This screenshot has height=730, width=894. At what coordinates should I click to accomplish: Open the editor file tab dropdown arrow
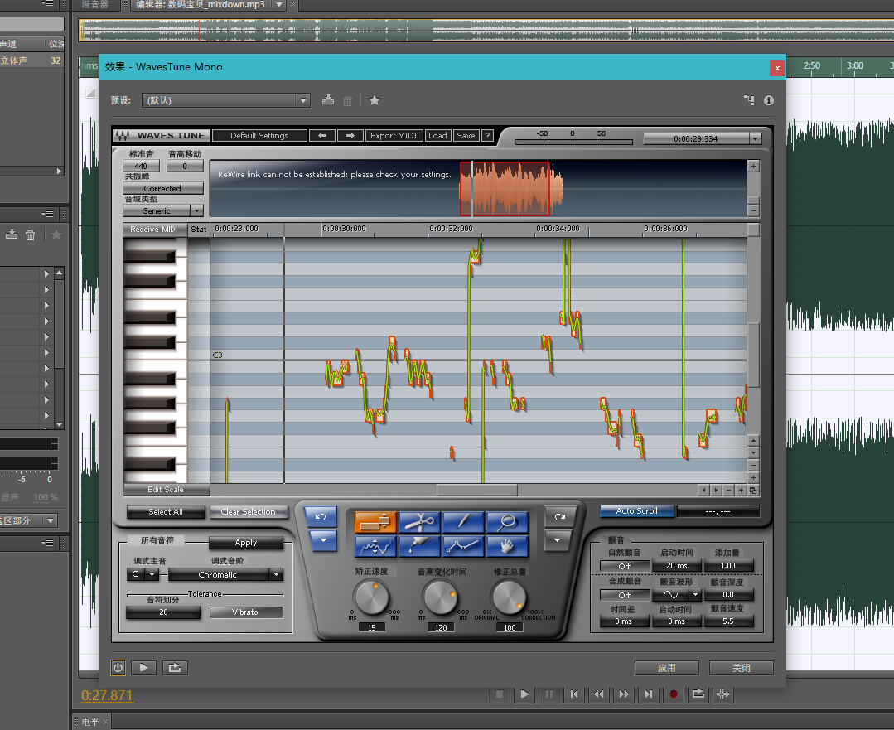click(x=278, y=5)
